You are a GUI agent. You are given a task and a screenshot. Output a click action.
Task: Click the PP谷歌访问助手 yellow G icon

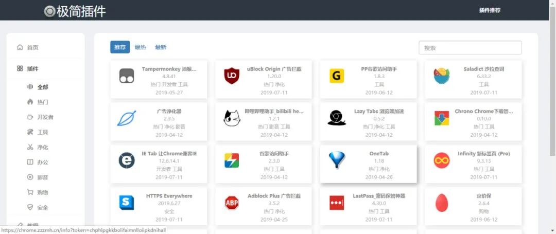(337, 76)
